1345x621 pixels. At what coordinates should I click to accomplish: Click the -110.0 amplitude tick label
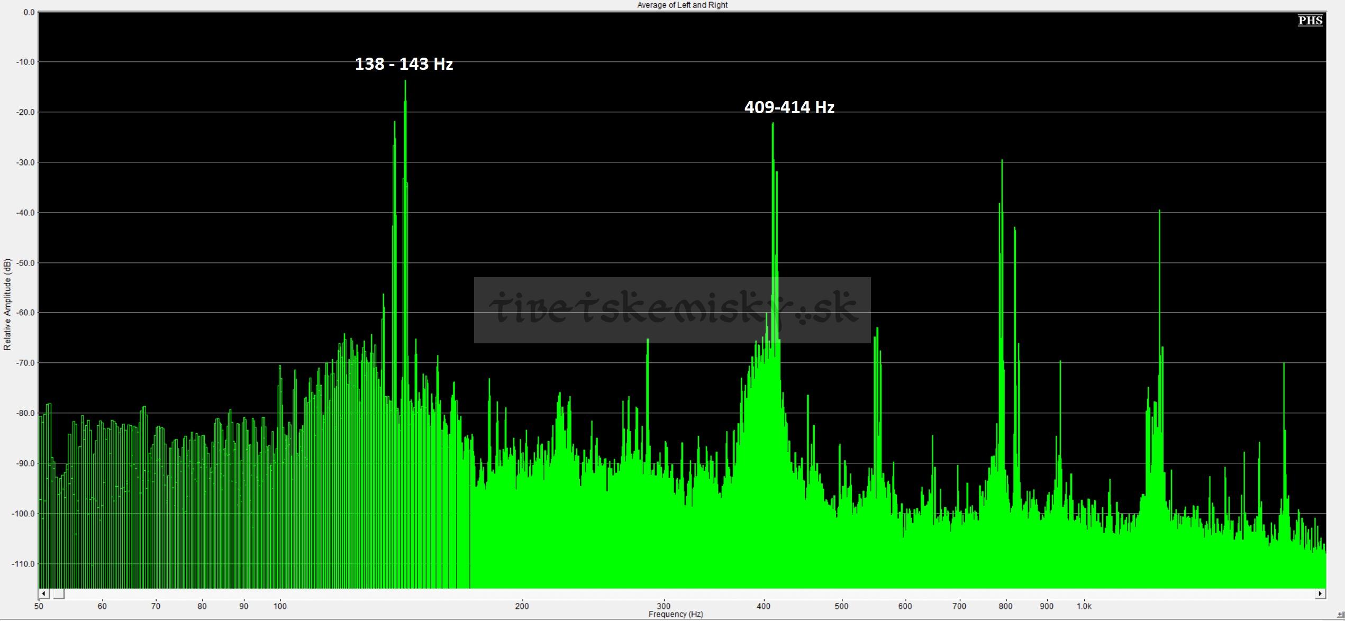(22, 564)
